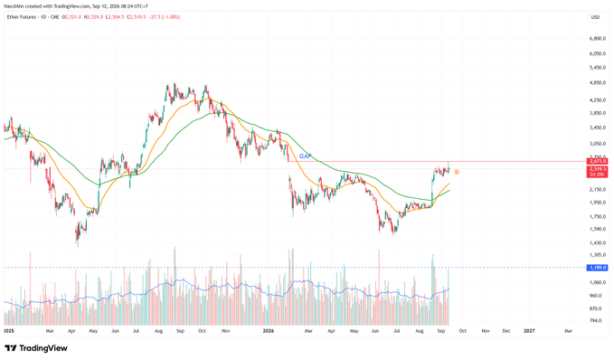Click the 3,450.0 price axis label
This screenshot has width=614, height=360.
tap(598, 128)
